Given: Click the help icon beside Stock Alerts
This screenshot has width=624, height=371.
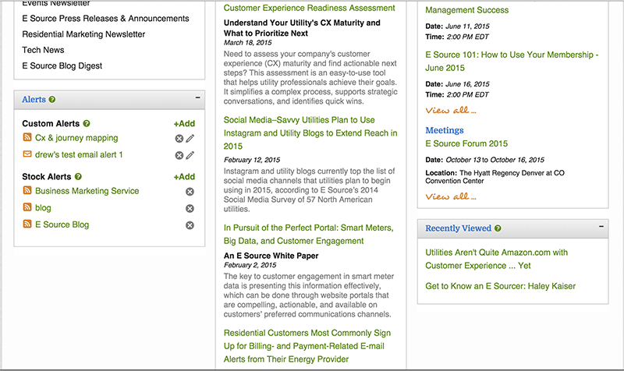Looking at the screenshot, I should [x=78, y=177].
